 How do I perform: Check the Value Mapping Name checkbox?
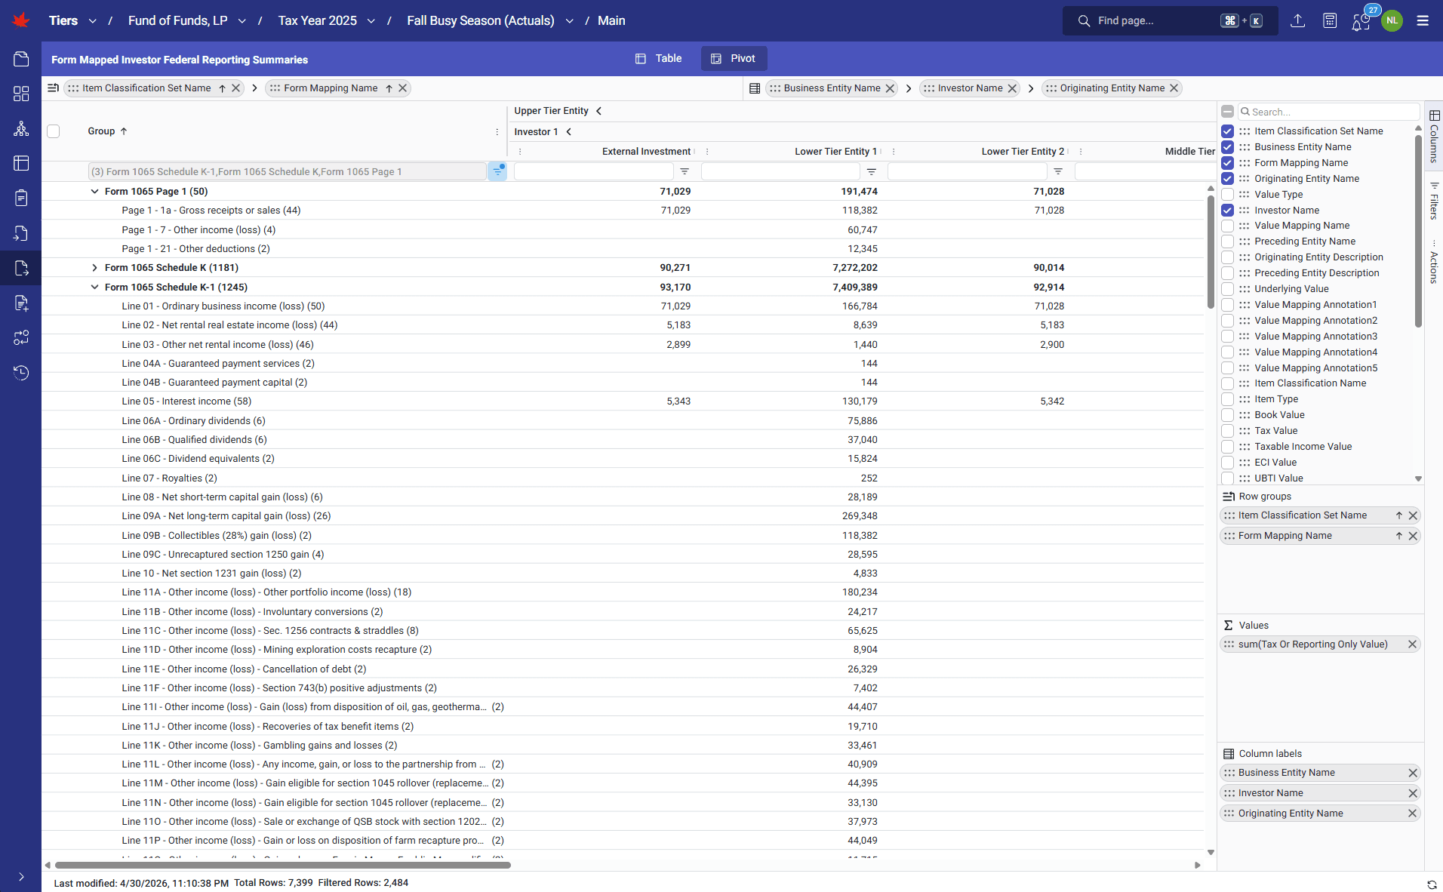click(1228, 226)
